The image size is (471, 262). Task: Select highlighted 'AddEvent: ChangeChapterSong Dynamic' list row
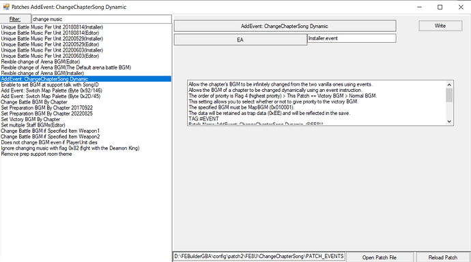pos(85,79)
